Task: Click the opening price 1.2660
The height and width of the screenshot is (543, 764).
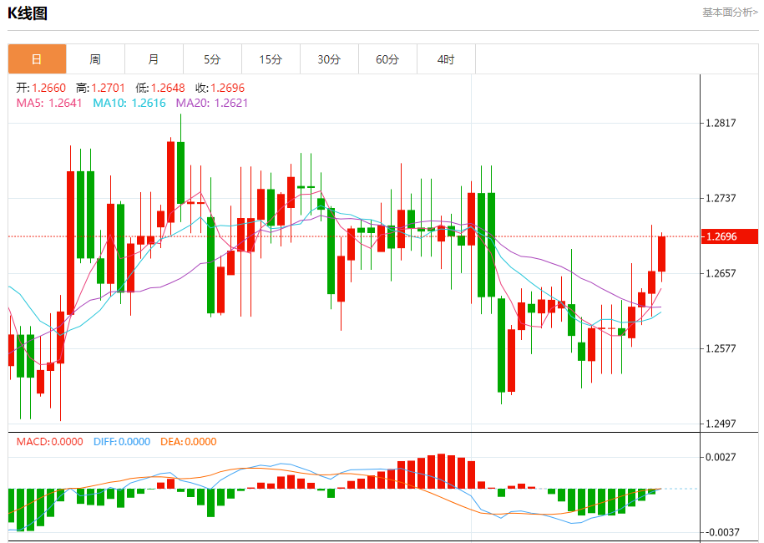Action: pyautogui.click(x=48, y=89)
